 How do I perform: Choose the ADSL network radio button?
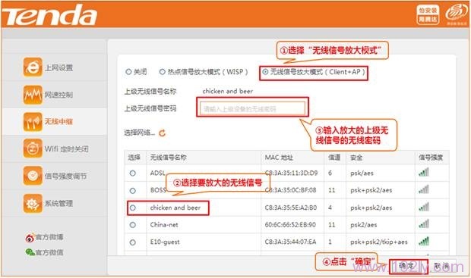pos(132,173)
